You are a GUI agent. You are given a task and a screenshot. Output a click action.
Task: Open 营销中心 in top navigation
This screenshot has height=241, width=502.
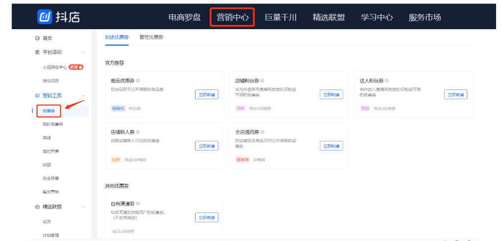(232, 17)
